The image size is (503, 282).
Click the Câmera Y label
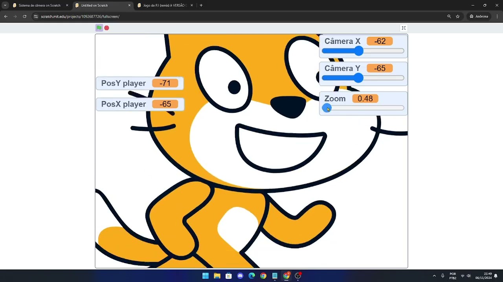coord(342,68)
